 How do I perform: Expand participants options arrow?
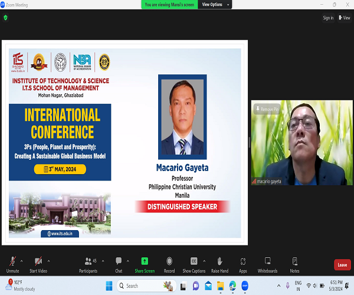(x=103, y=261)
